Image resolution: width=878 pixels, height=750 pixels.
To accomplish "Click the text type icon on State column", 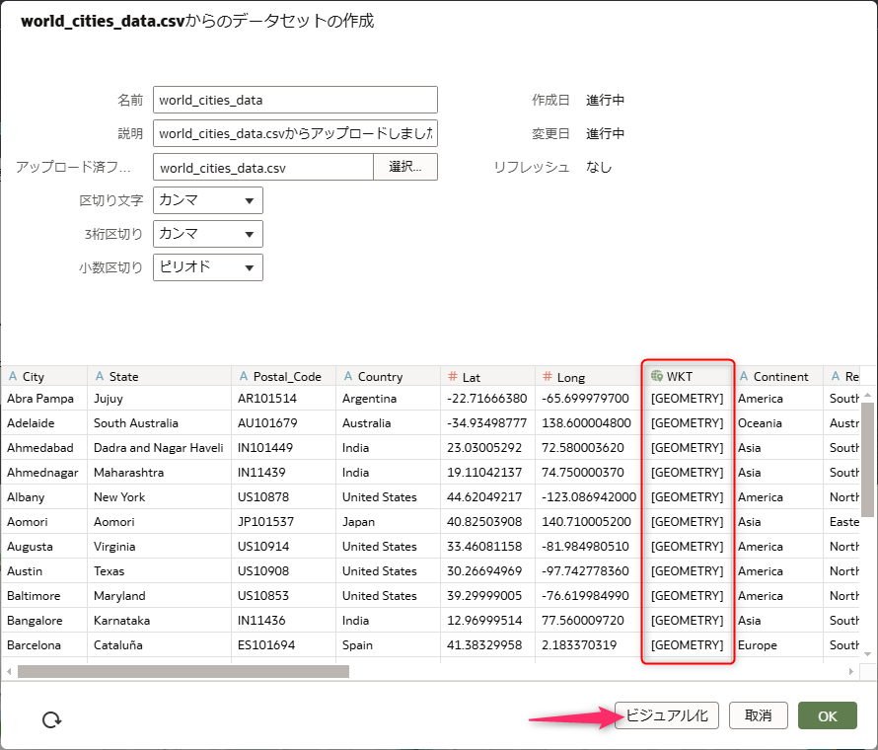I will (x=100, y=376).
